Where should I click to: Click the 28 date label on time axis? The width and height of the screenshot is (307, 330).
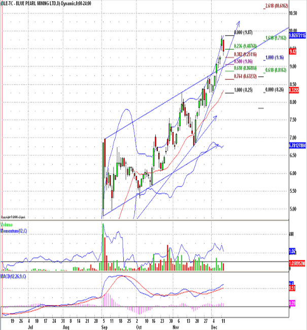tap(96, 321)
